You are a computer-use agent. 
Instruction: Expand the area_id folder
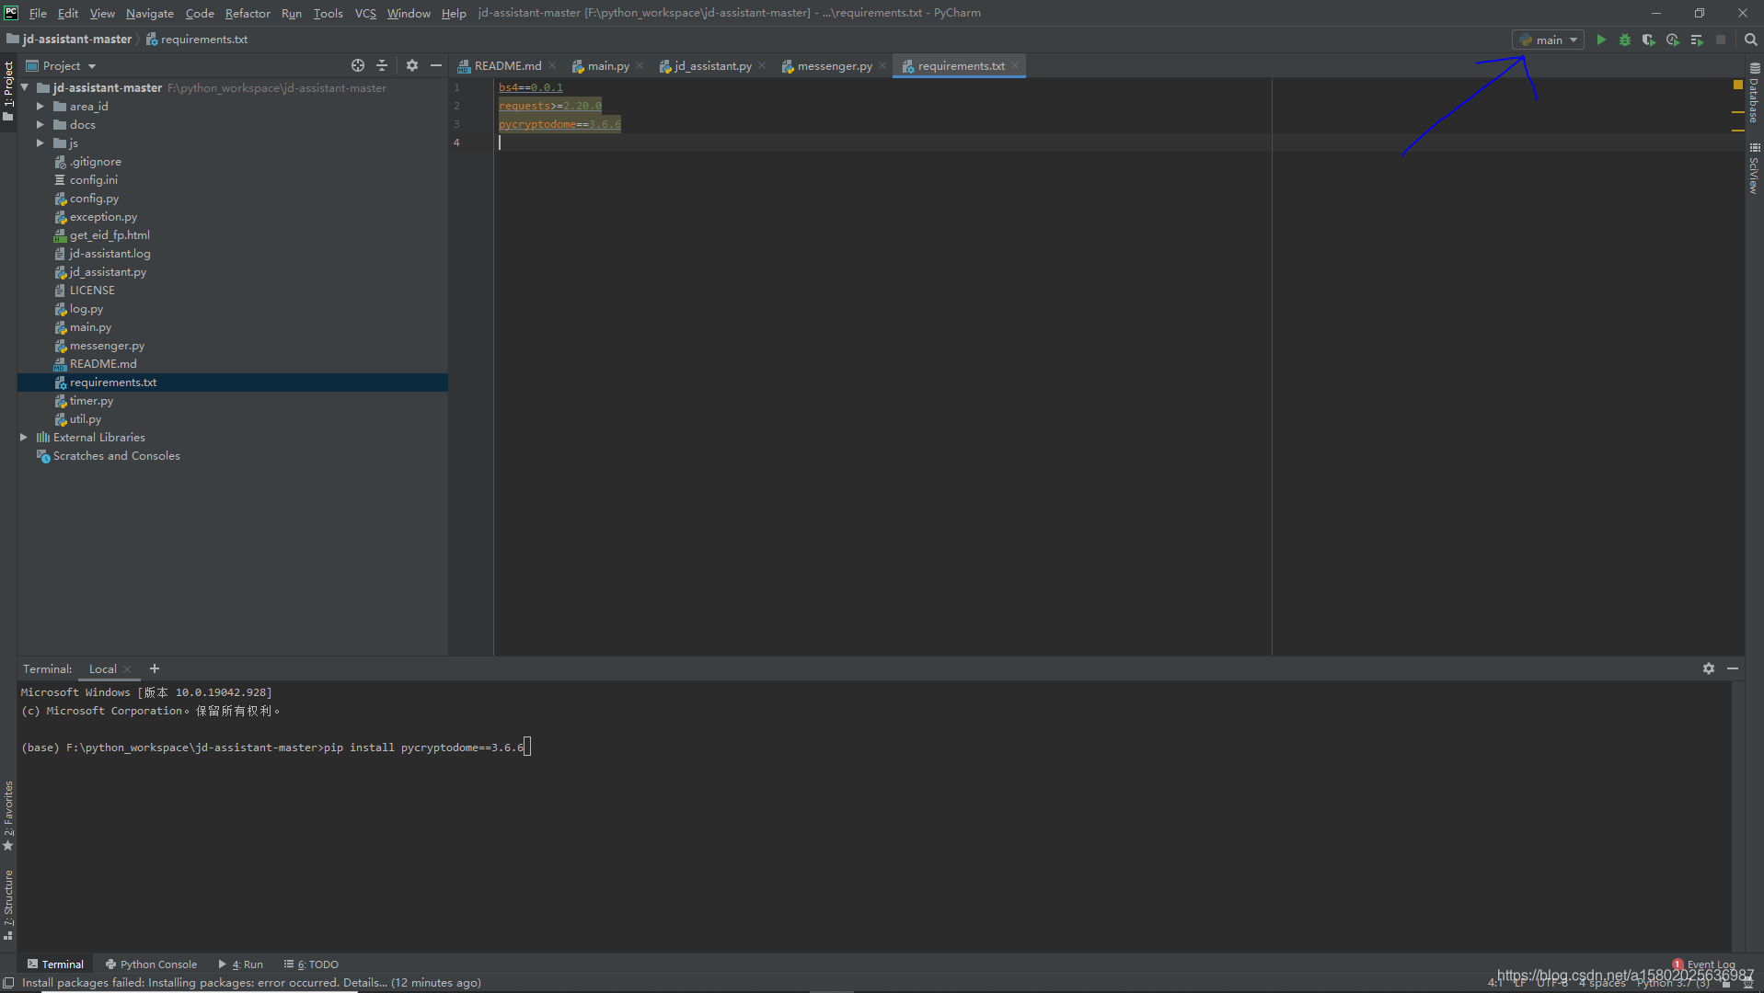(40, 106)
